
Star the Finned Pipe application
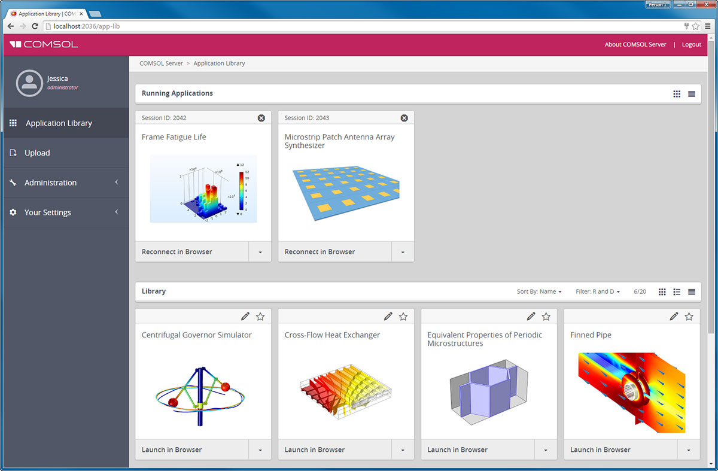[x=689, y=316]
